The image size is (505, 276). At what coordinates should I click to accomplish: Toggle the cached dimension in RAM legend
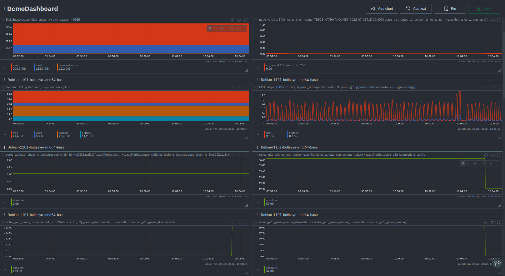coord(64,134)
